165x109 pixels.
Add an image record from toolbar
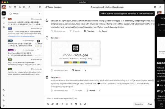[15, 7]
